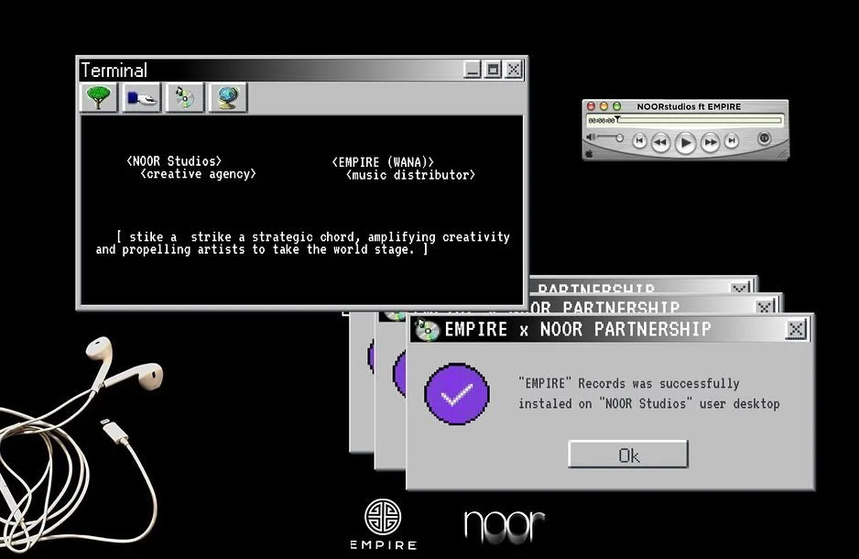Fast forward the track in NOORstudios player
Image resolution: width=859 pixels, height=559 pixels.
pos(710,142)
